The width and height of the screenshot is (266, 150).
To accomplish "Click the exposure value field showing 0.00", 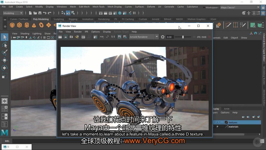I will (x=169, y=37).
